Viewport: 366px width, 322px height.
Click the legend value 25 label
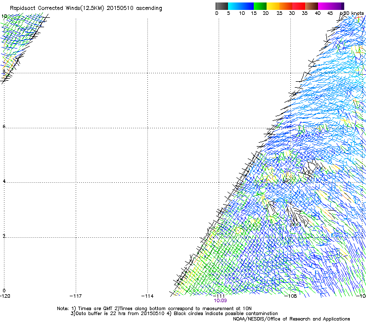click(279, 13)
